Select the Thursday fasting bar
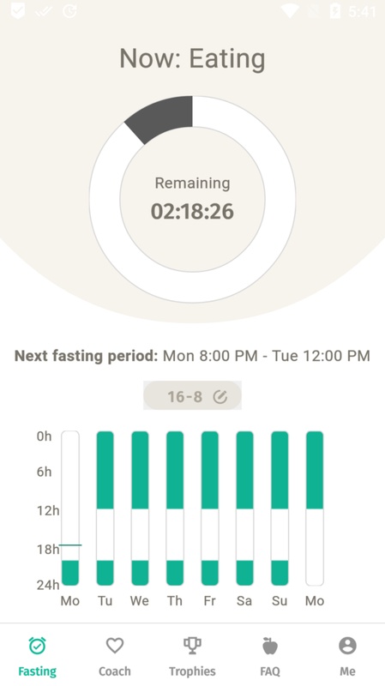Image resolution: width=385 pixels, height=686 pixels. point(175,508)
